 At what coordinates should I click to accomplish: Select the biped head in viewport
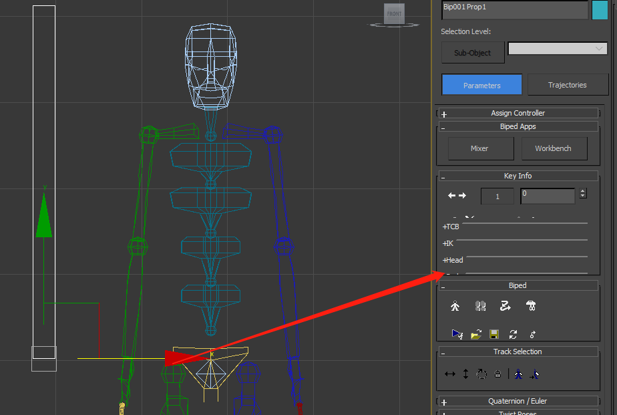(211, 67)
